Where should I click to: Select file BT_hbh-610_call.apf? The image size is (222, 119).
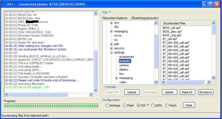tap(176, 65)
